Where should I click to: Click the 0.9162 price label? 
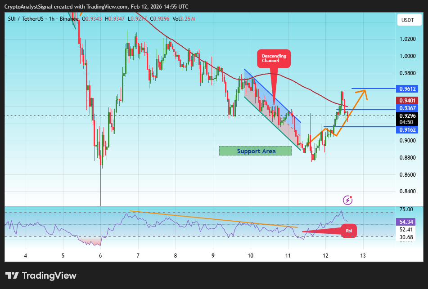(407, 130)
